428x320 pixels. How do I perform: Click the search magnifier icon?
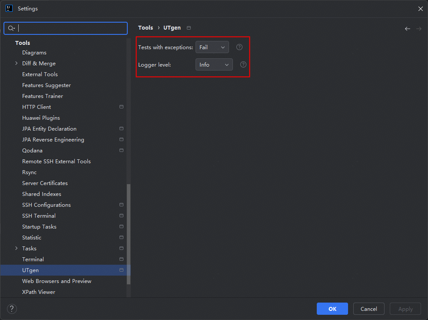[11, 28]
